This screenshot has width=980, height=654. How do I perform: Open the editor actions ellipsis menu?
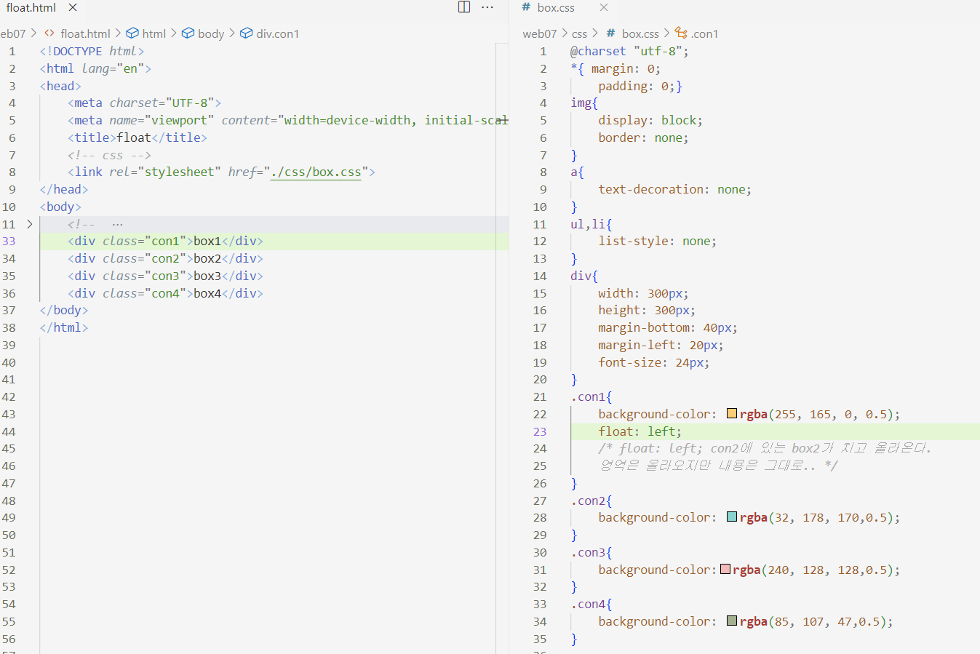click(x=487, y=7)
